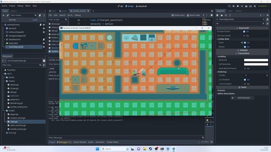Add a new node with plus icon

[3, 15]
